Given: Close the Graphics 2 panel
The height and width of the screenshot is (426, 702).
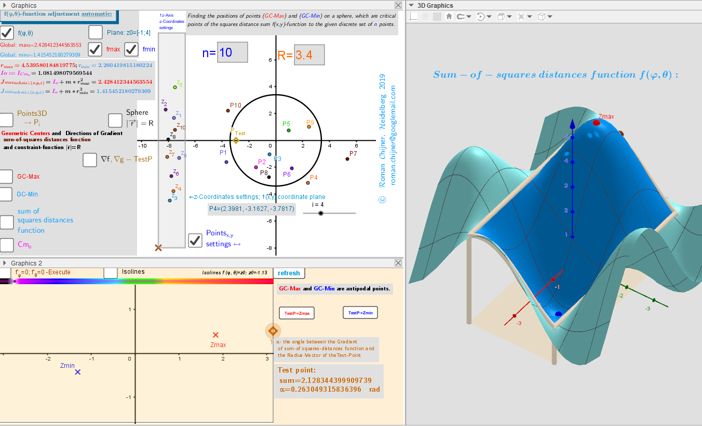Looking at the screenshot, I should click(398, 263).
